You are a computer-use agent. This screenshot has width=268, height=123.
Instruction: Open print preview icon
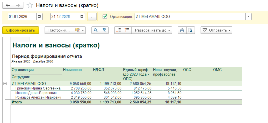click(x=190, y=30)
